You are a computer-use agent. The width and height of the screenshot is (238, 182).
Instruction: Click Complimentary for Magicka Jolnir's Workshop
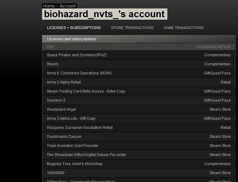pos(218,164)
